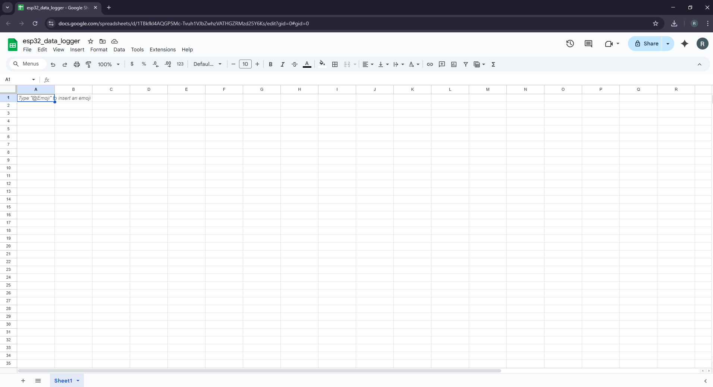Open version history clock icon
The width and height of the screenshot is (713, 387).
[570, 44]
